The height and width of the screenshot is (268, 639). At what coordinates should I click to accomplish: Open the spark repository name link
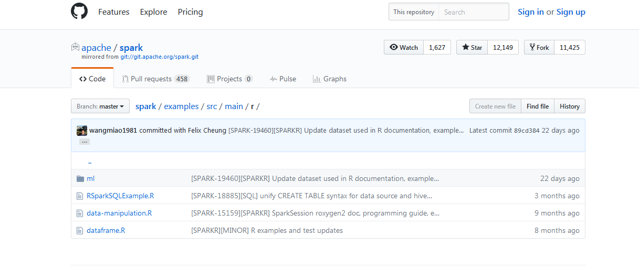pyautogui.click(x=131, y=47)
